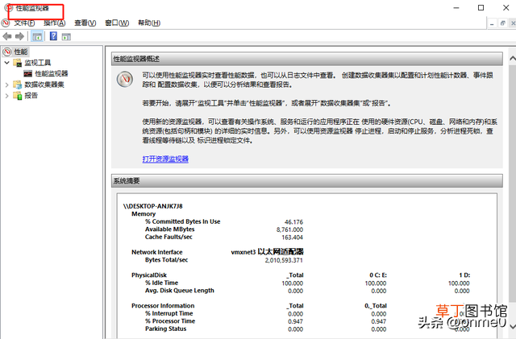Click the Network Interface heading
The height and width of the screenshot is (339, 516).
157,252
